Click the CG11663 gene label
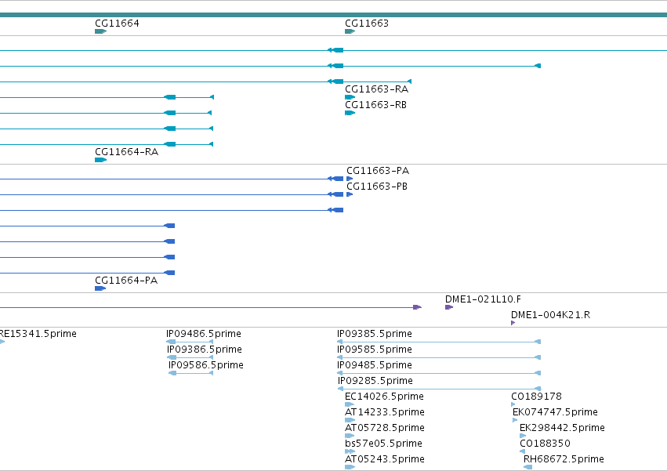Viewport: 667px width, 471px height. click(x=367, y=23)
